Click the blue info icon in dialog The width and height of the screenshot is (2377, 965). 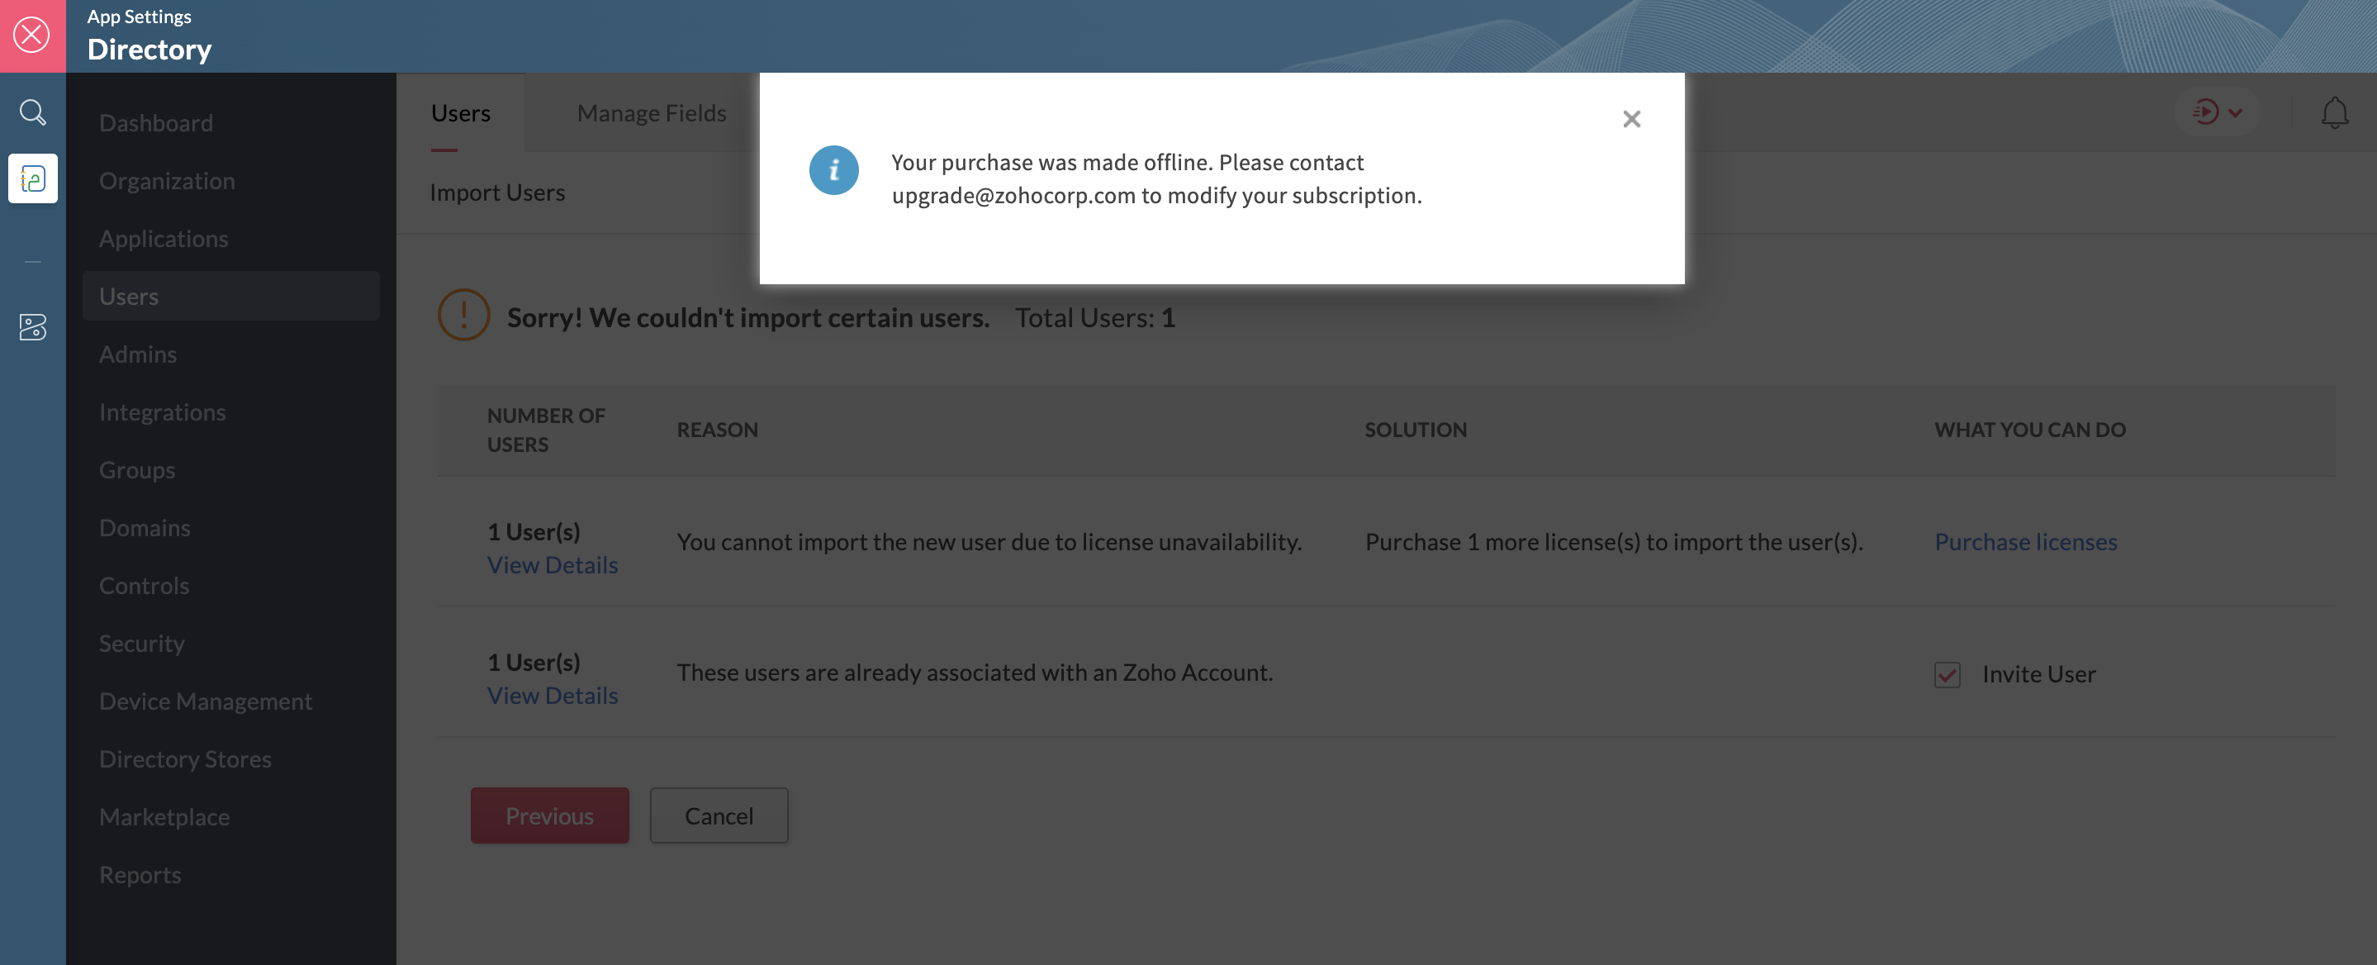[x=833, y=170]
